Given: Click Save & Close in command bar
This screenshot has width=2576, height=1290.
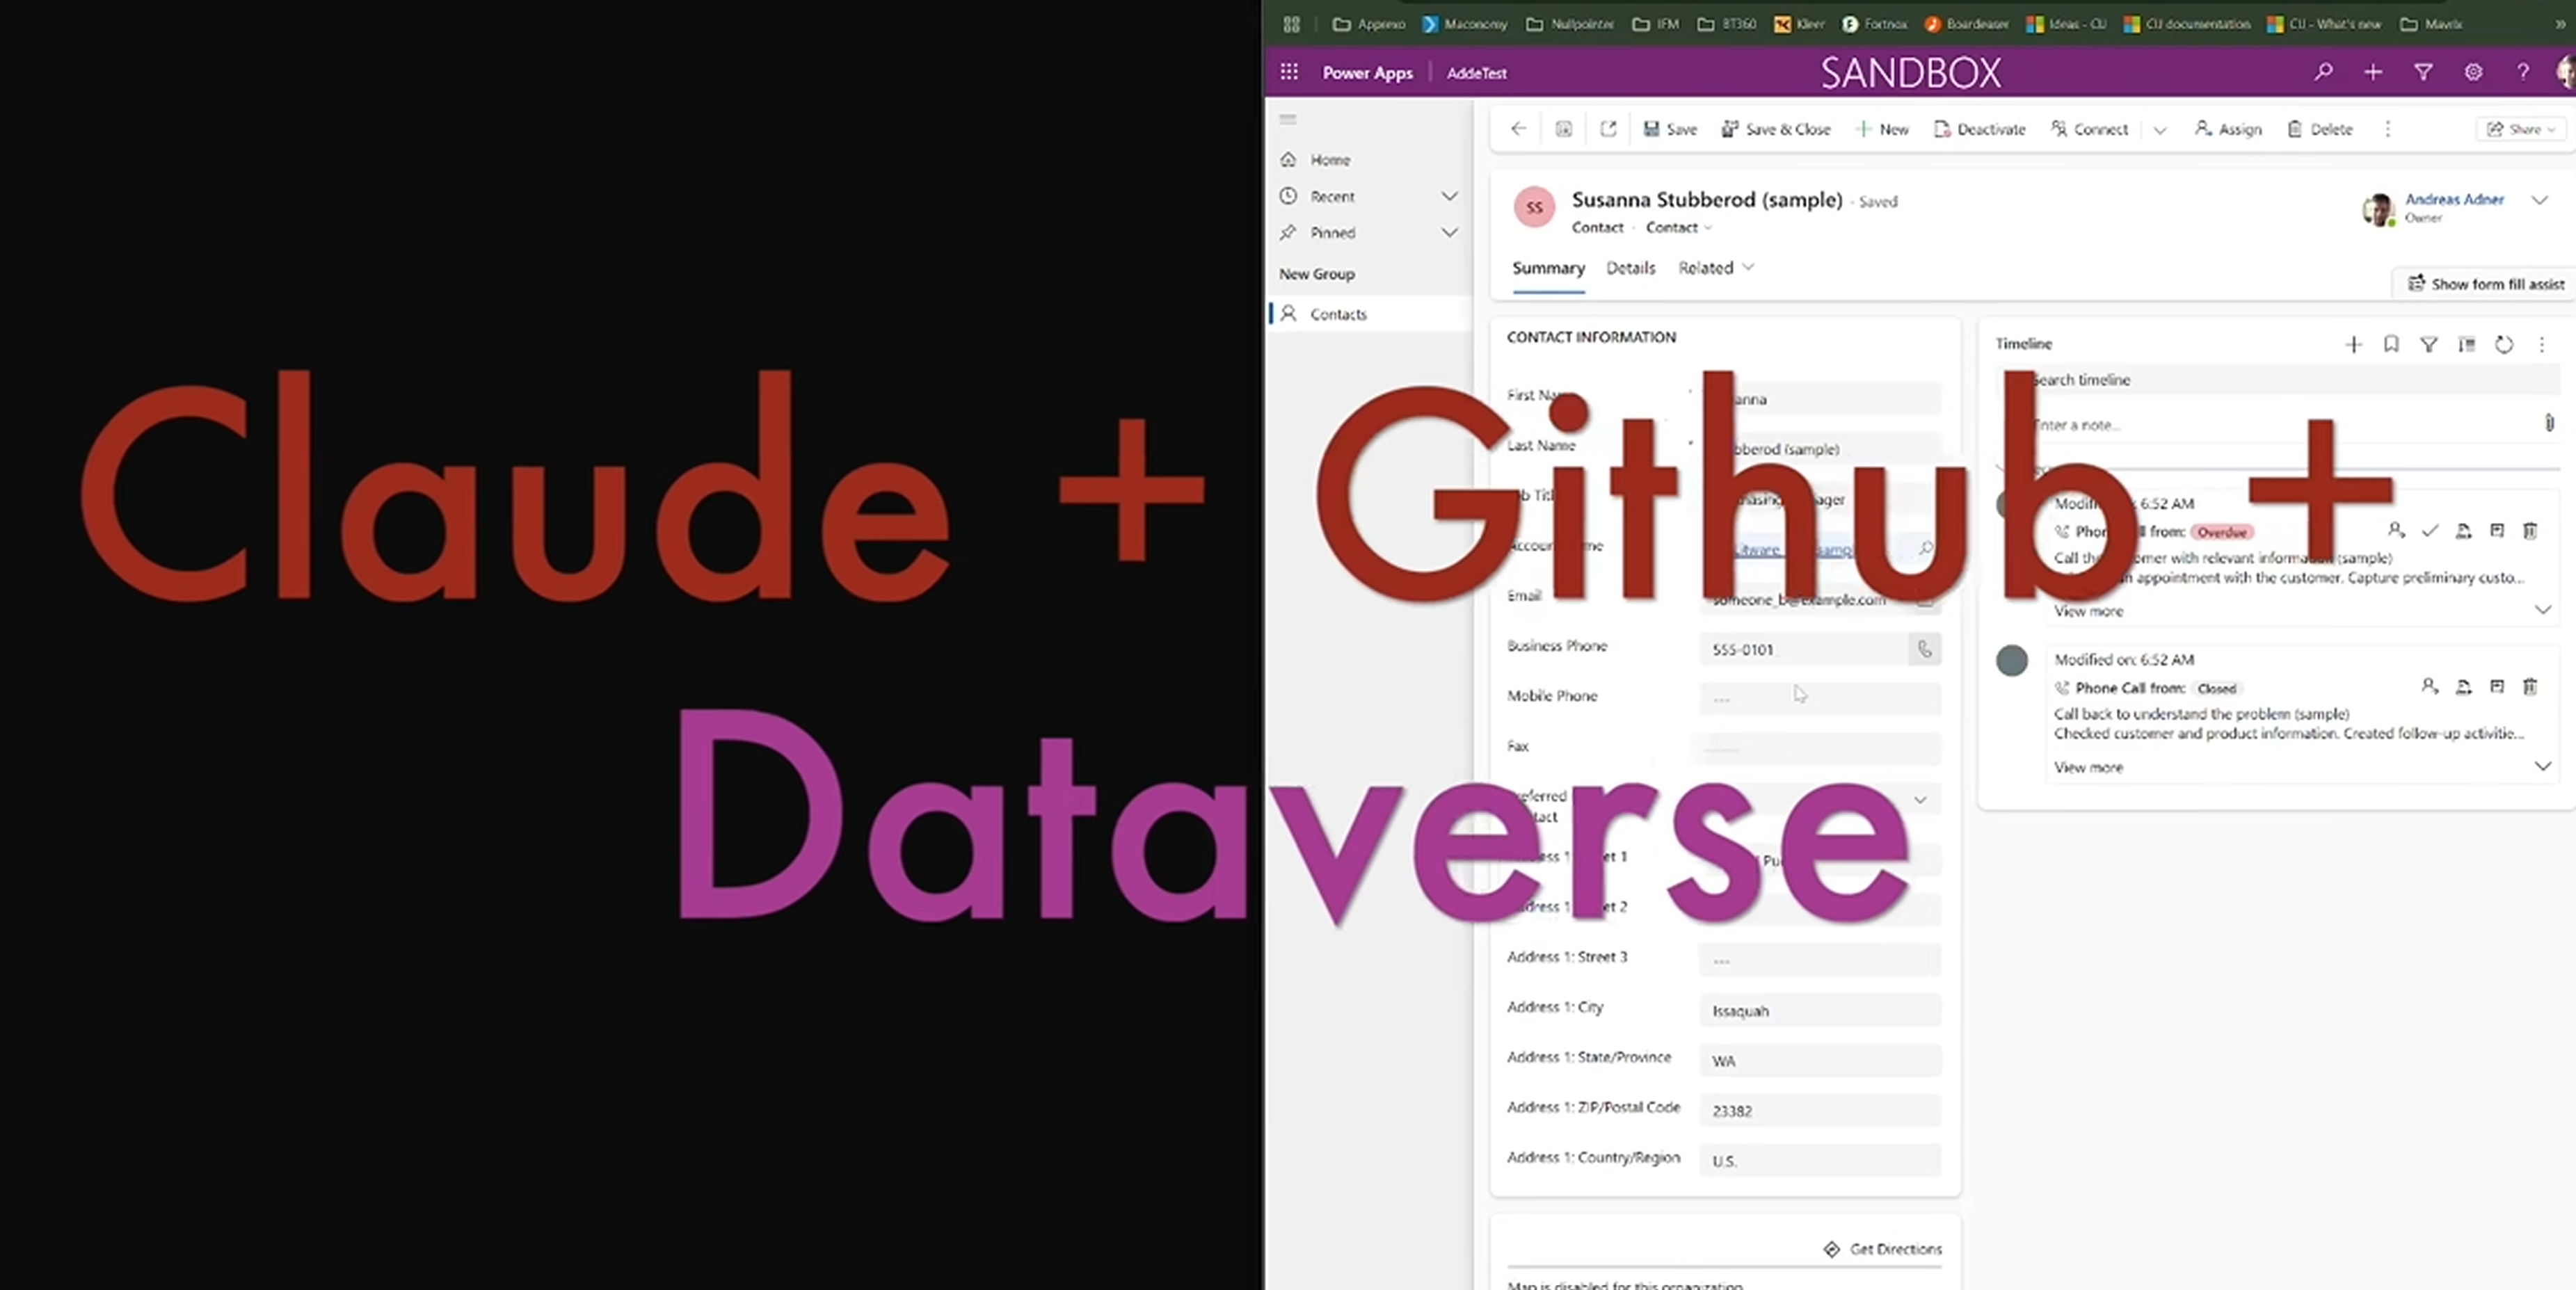Looking at the screenshot, I should pyautogui.click(x=1776, y=129).
